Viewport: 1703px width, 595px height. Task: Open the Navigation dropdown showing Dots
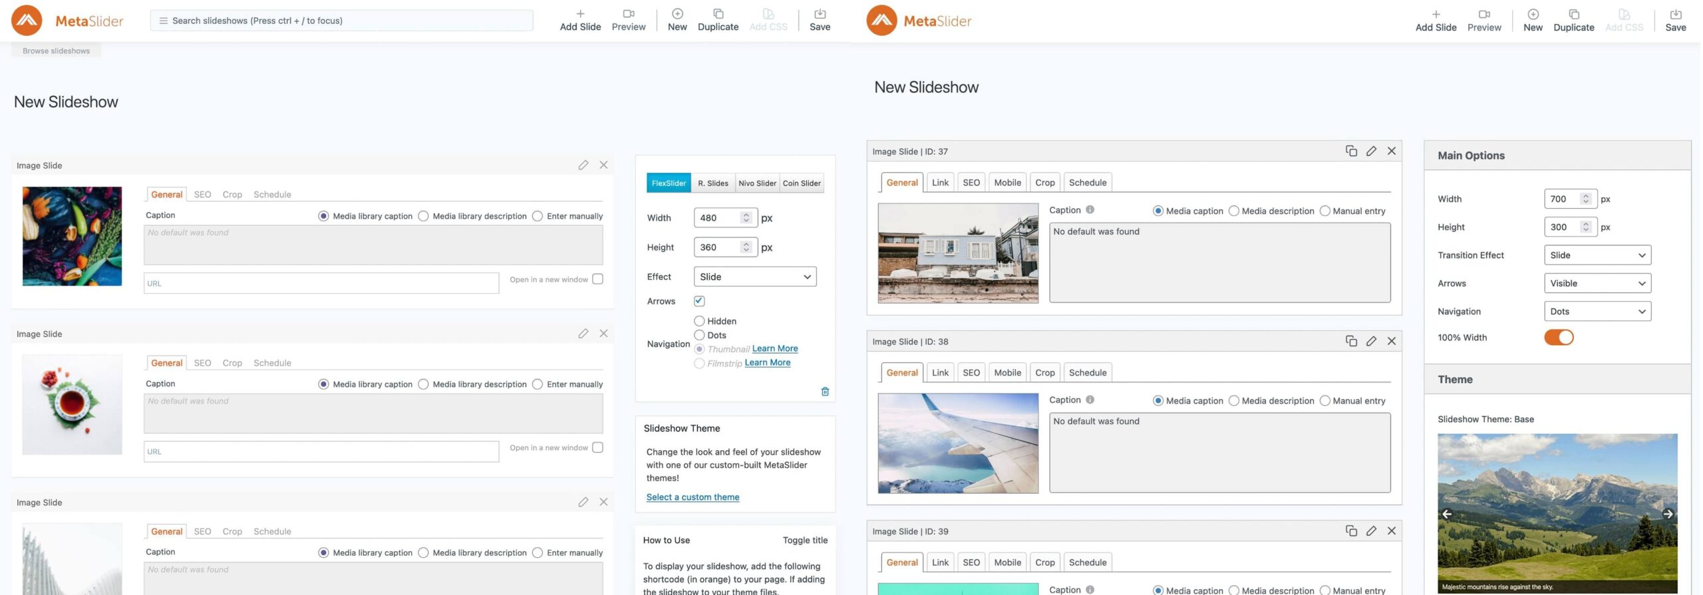pyautogui.click(x=1597, y=311)
